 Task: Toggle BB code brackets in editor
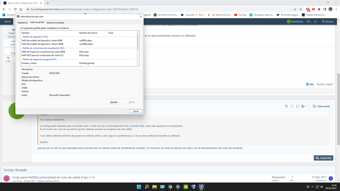298,106
